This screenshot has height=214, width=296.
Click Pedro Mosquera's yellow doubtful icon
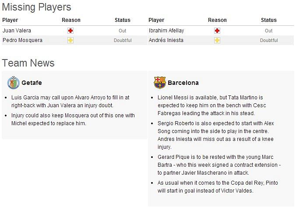click(70, 40)
